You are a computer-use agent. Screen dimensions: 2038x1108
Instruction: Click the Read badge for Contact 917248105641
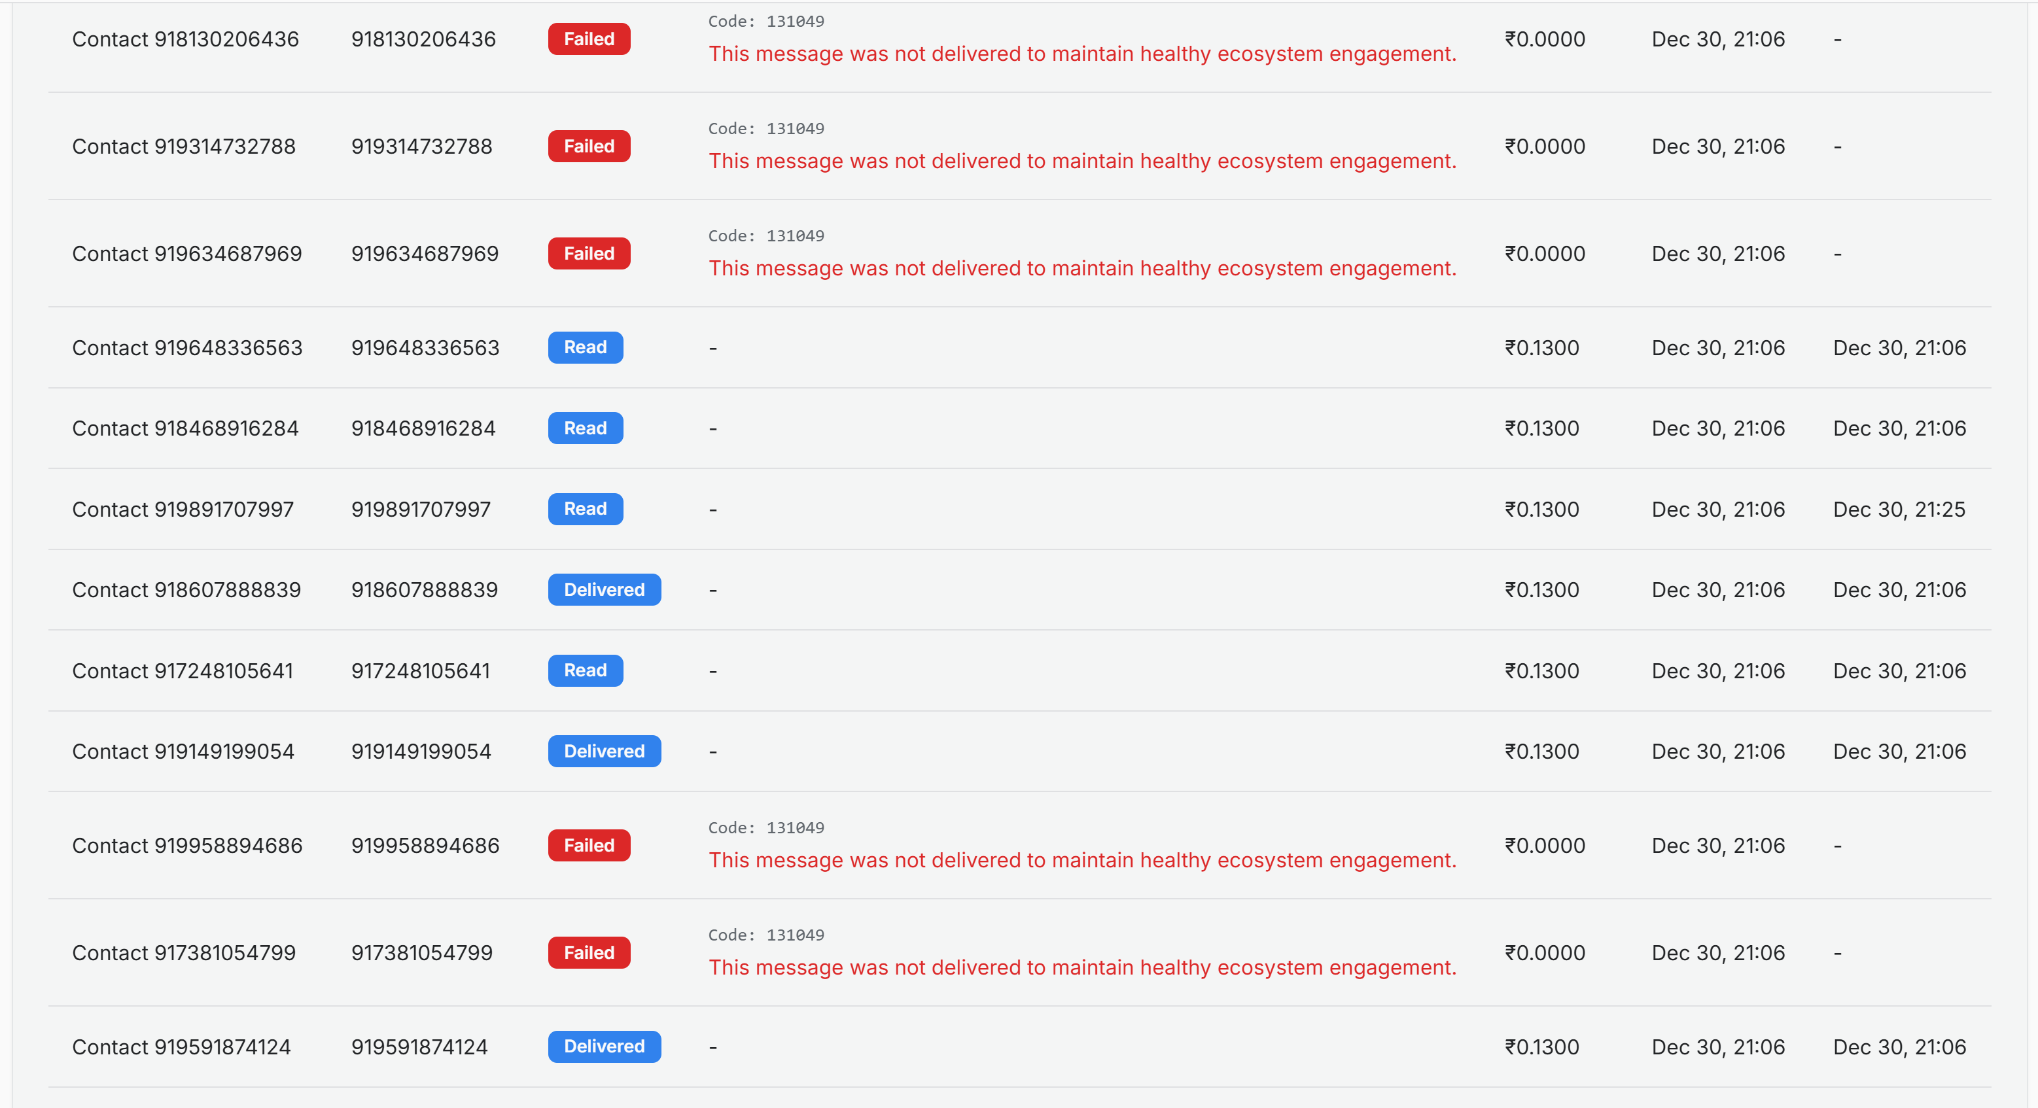click(x=585, y=670)
